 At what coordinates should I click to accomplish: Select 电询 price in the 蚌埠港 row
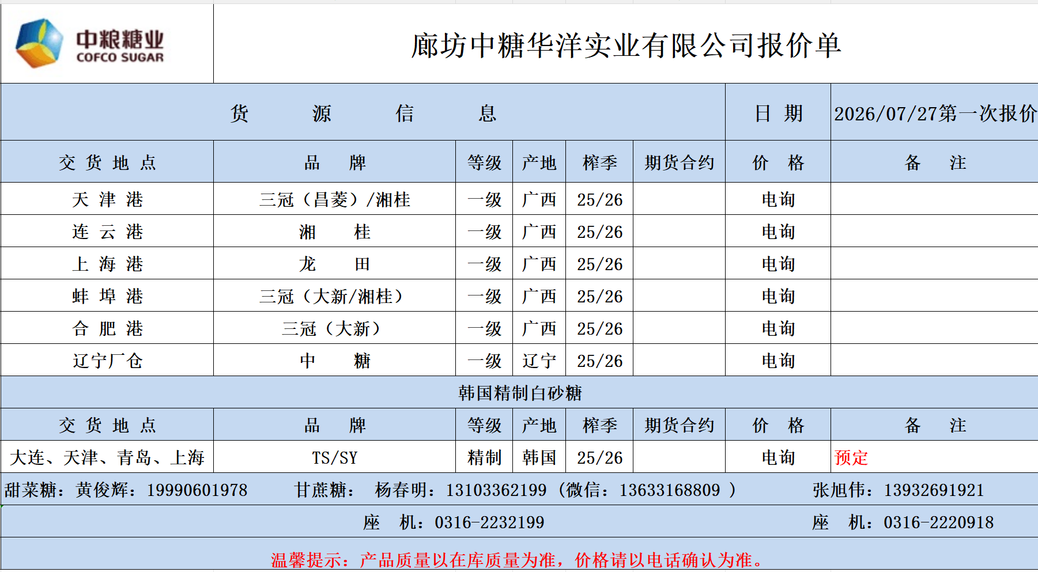click(x=778, y=296)
